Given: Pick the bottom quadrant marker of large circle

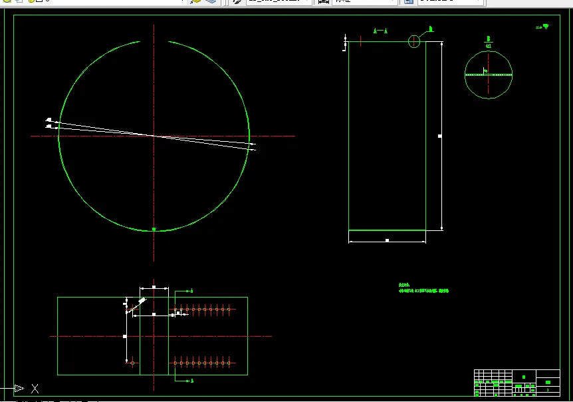Looking at the screenshot, I should click(x=154, y=230).
